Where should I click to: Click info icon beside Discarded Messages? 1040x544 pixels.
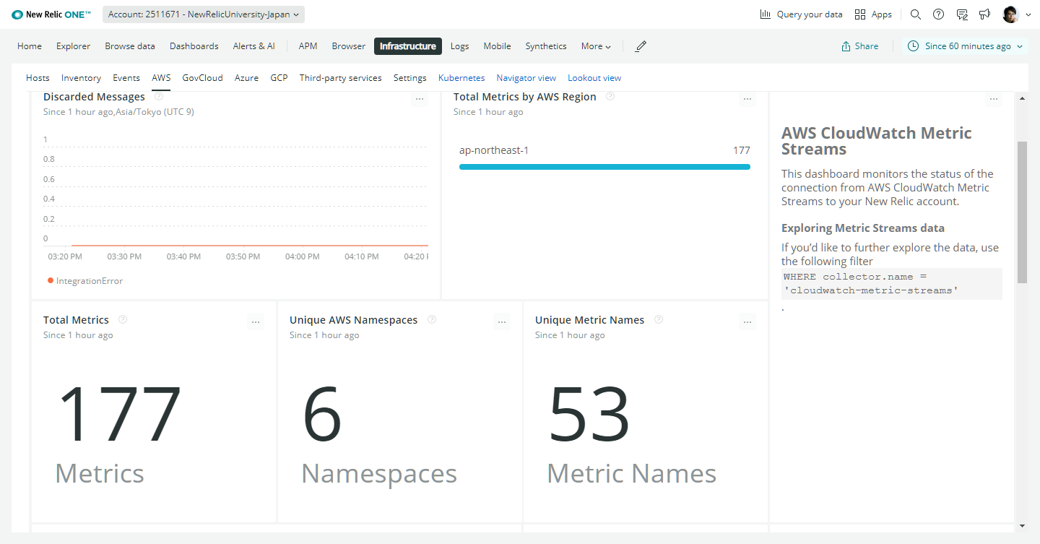pos(159,96)
